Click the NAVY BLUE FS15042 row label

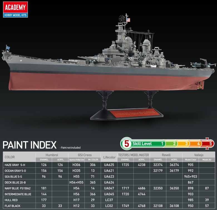click(x=18, y=188)
